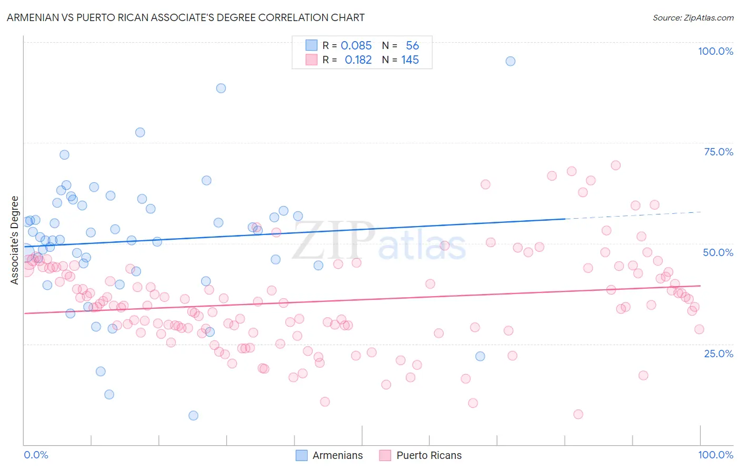Click the N = 145 value

401,60
